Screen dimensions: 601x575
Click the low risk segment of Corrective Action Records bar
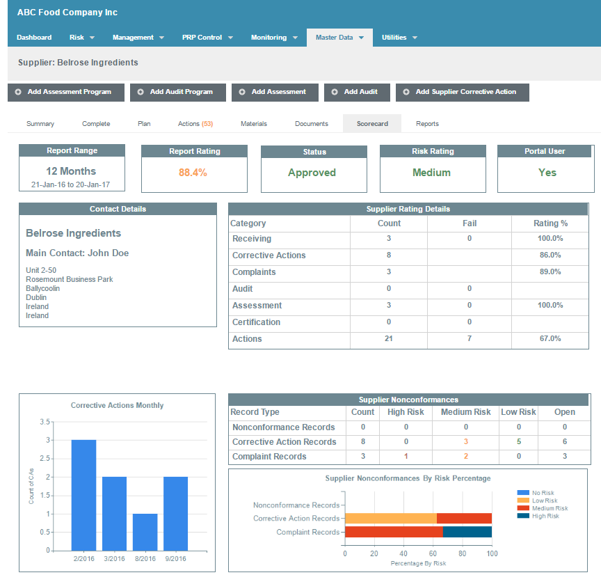(x=391, y=518)
